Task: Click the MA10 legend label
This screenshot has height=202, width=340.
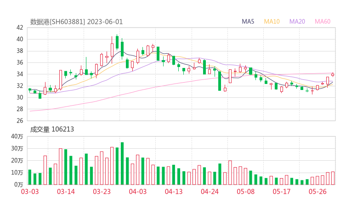Action: (x=272, y=22)
